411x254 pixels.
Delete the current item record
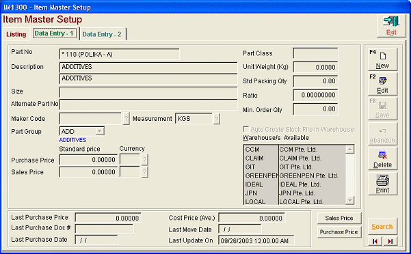(383, 158)
